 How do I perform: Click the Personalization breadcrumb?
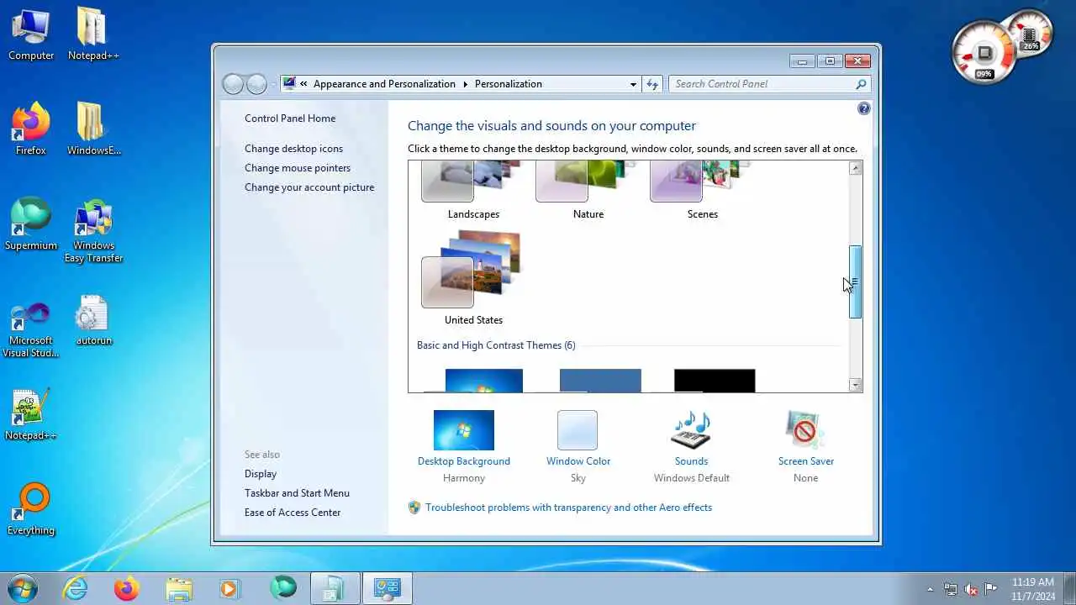[x=509, y=84]
